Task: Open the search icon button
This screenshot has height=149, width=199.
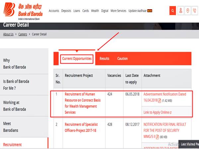Action: click(x=172, y=11)
